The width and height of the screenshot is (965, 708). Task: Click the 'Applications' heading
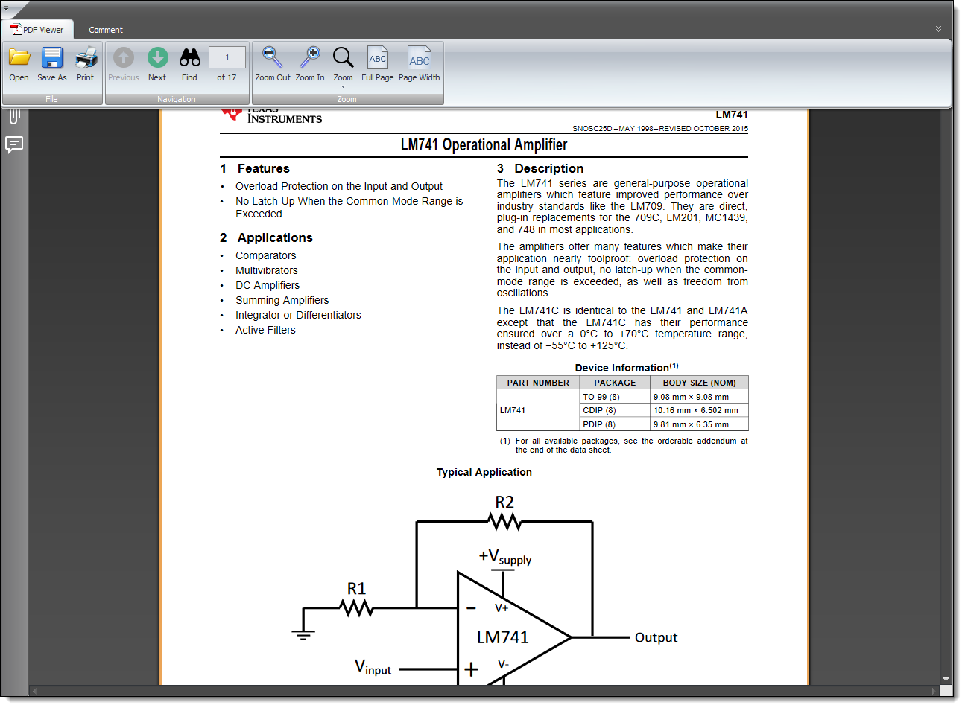(275, 237)
